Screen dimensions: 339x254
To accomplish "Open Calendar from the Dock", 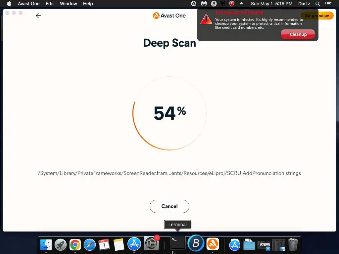I will 104,244.
